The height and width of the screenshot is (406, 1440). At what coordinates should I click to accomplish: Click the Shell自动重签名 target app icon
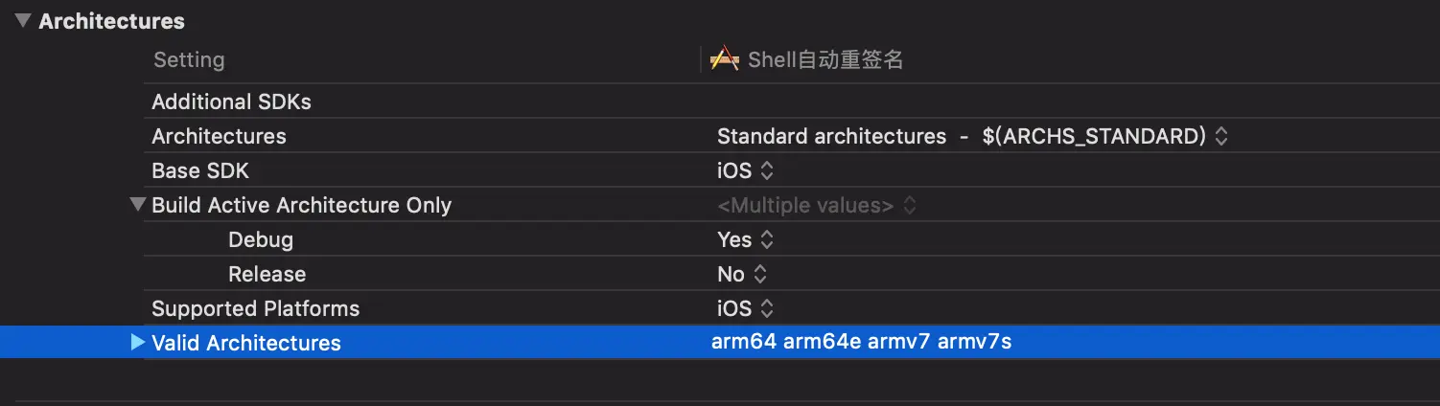pyautogui.click(x=724, y=59)
